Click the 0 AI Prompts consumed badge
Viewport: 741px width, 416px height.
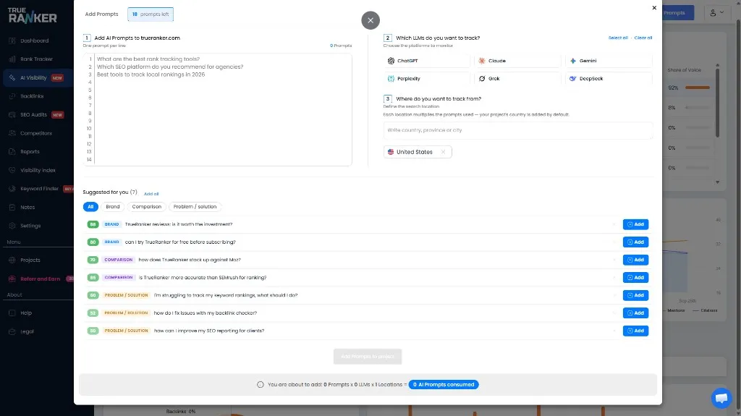click(444, 384)
